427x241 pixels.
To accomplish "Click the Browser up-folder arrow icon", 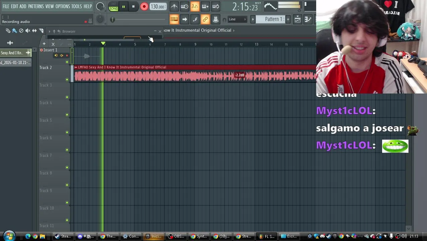I will click(x=54, y=31).
